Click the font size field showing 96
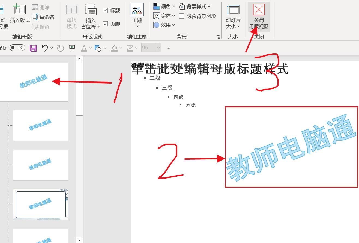Image resolution: width=359 pixels, height=243 pixels. tap(148, 48)
